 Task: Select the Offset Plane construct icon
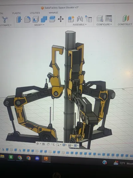(126, 18)
